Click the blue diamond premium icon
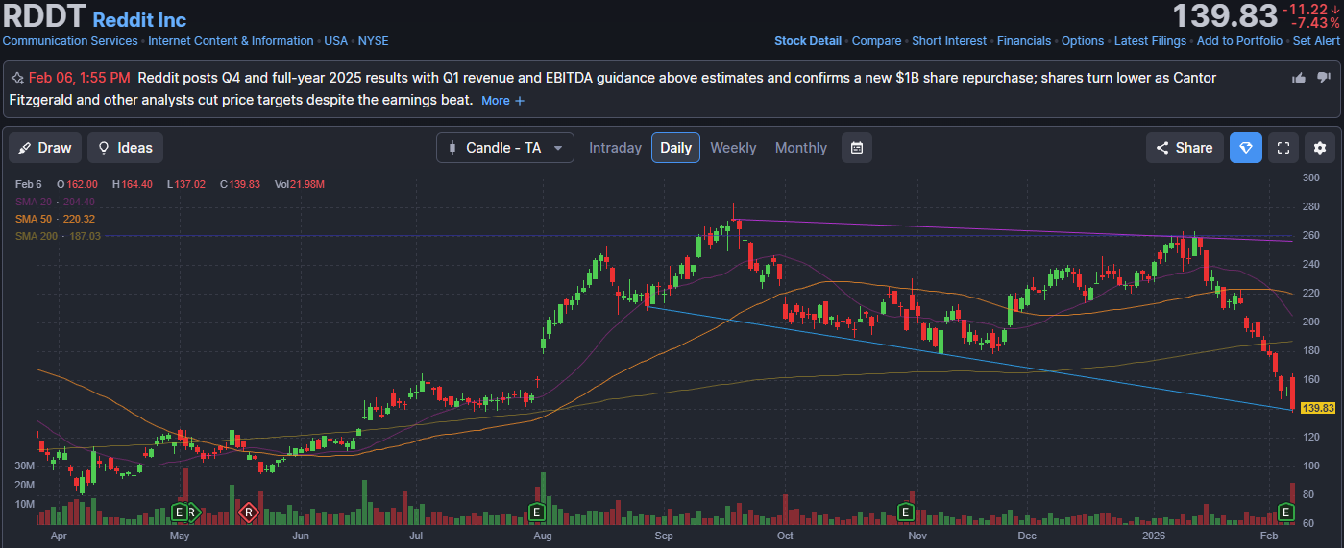 1246,148
